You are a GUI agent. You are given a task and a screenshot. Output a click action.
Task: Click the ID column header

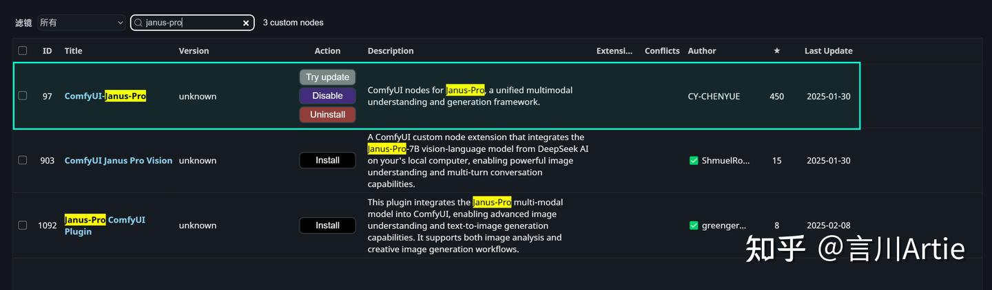click(x=47, y=51)
